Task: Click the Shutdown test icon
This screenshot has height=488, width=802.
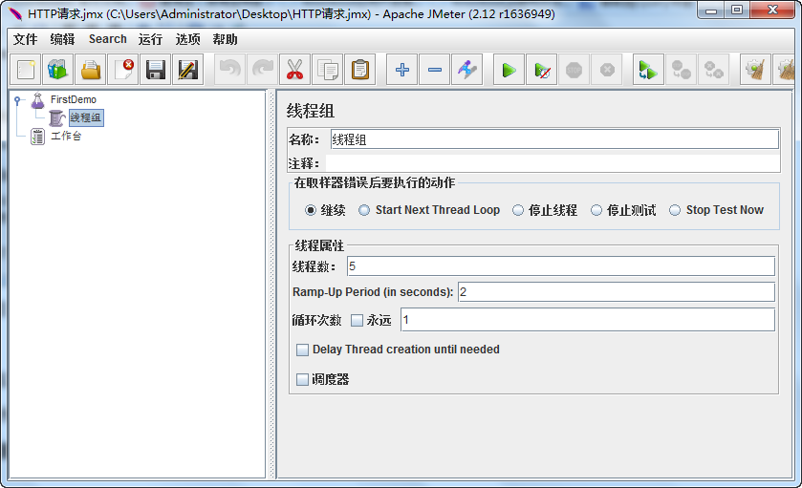Action: coord(607,70)
